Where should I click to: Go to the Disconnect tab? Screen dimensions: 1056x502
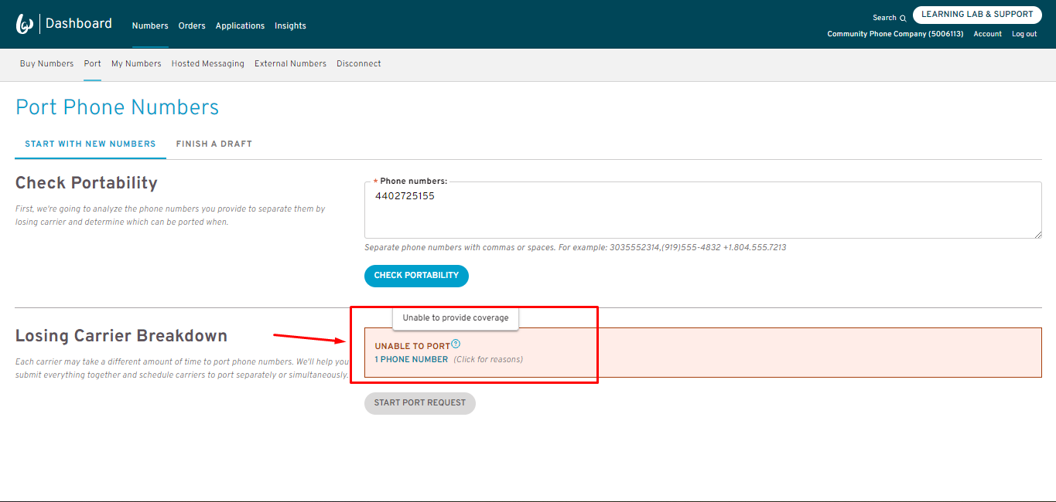pyautogui.click(x=358, y=63)
